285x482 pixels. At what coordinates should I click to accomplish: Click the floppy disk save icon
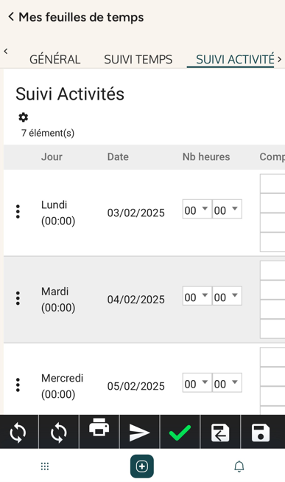pos(261,433)
